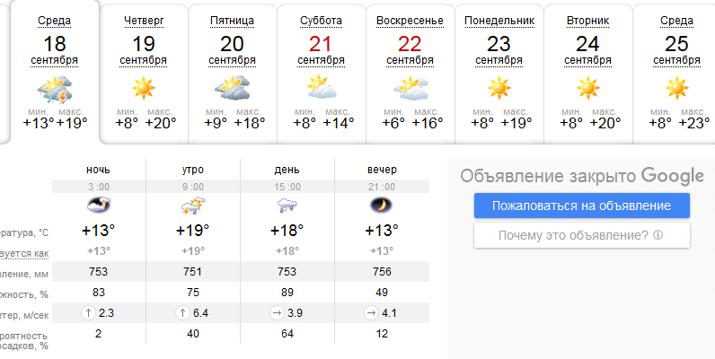The height and width of the screenshot is (359, 715).
Task: Open the Среда 25 сентября forecast tab
Action: click(x=675, y=74)
